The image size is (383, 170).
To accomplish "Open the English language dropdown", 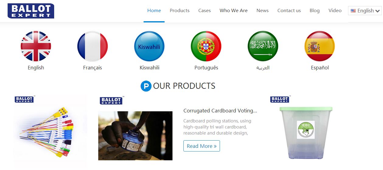I will pos(365,11).
